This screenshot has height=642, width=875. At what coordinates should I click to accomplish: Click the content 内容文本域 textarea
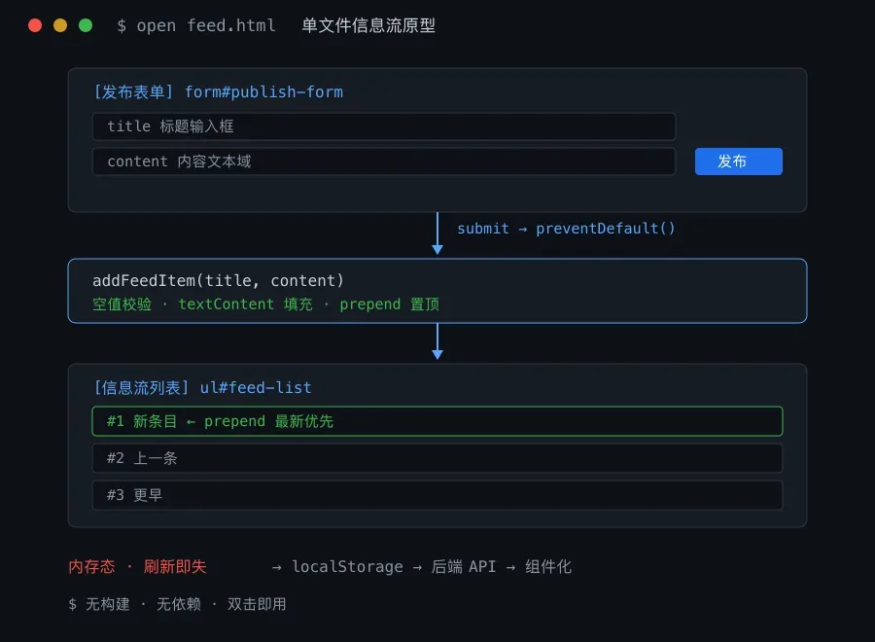coord(384,161)
